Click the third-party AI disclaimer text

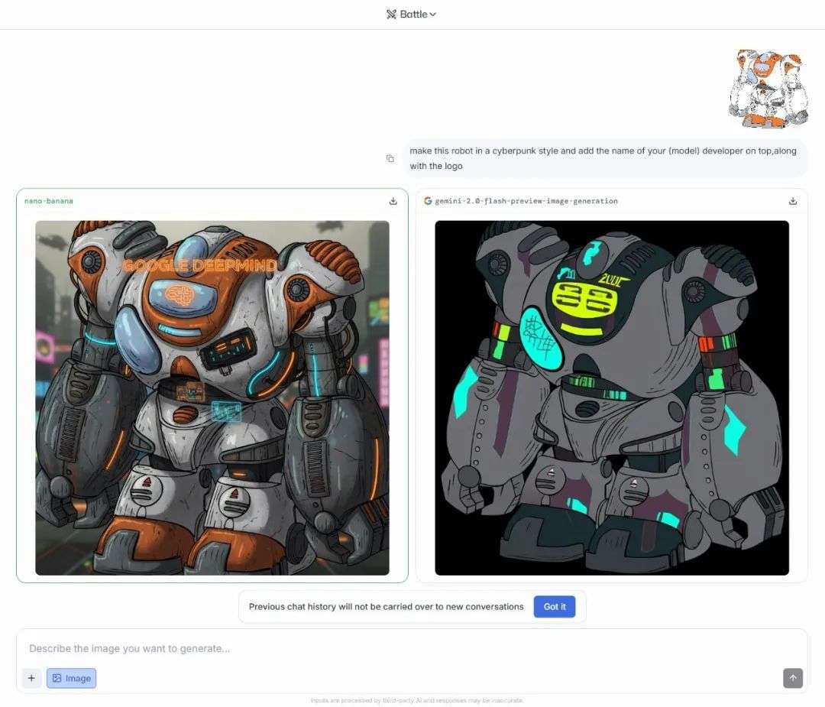417,700
